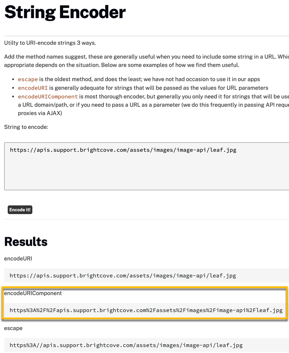289x353 pixels.
Task: Click the leaf.jpg URL text inside the input box
Action: pyautogui.click(x=123, y=150)
